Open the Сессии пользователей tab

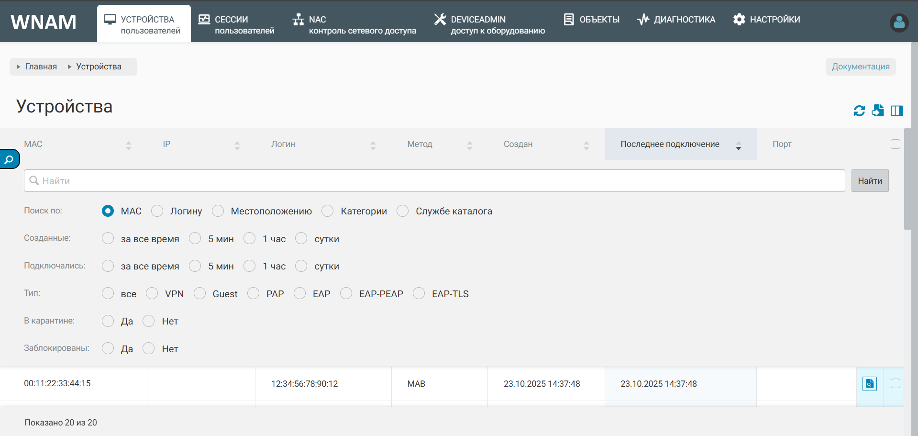tap(237, 24)
